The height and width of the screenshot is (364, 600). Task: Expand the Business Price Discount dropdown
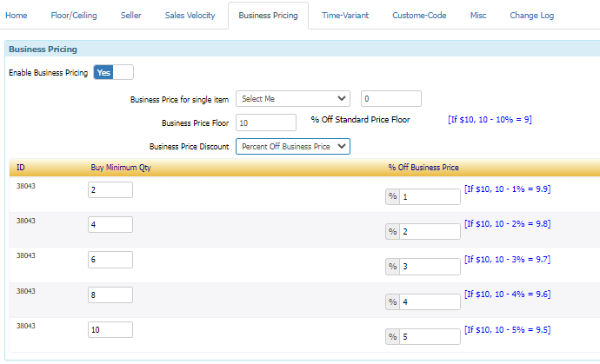point(292,147)
